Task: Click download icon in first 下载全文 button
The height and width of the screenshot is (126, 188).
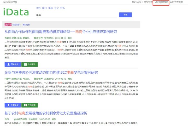Action: click(9, 64)
